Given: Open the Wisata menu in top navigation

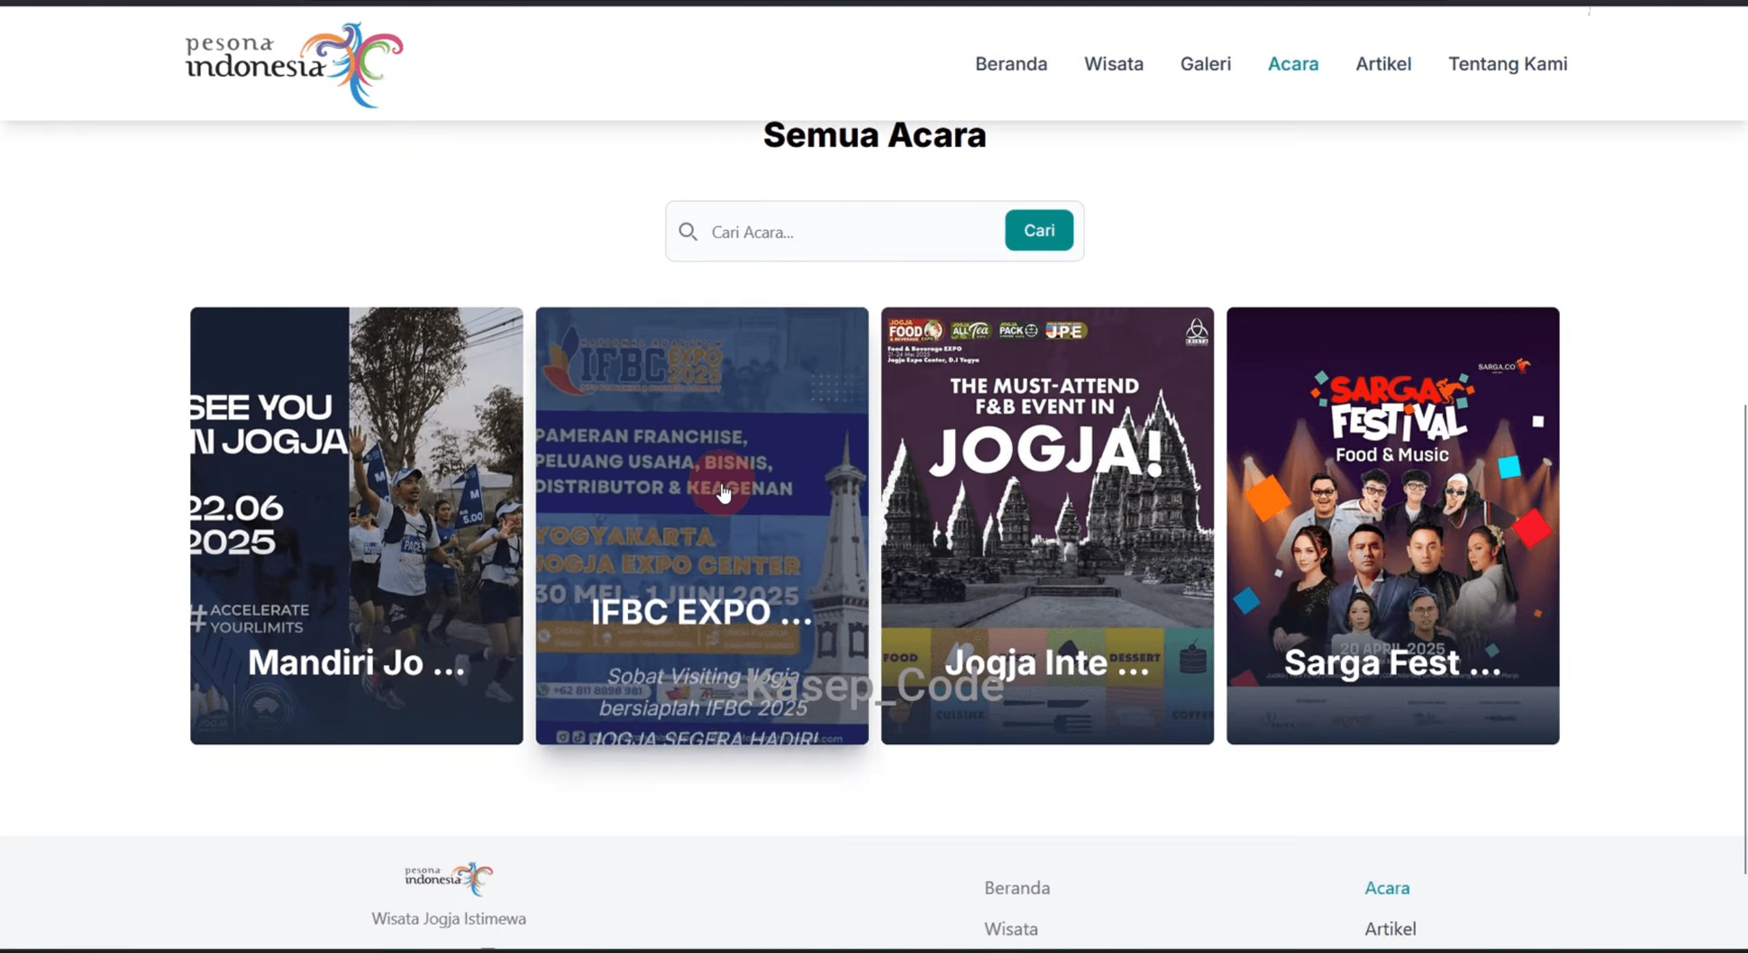Looking at the screenshot, I should point(1113,63).
